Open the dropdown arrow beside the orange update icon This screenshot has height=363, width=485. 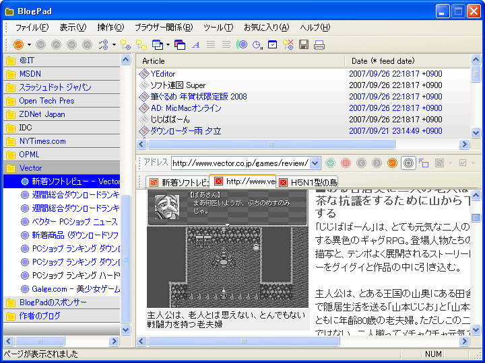click(30, 45)
